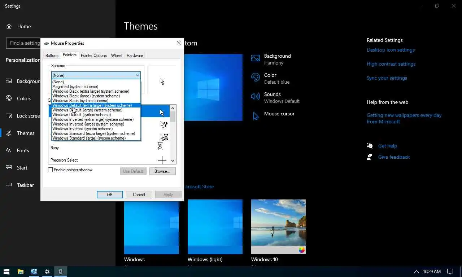462x277 pixels.
Task: Click OK in Mouse Properties
Action: pyautogui.click(x=110, y=195)
